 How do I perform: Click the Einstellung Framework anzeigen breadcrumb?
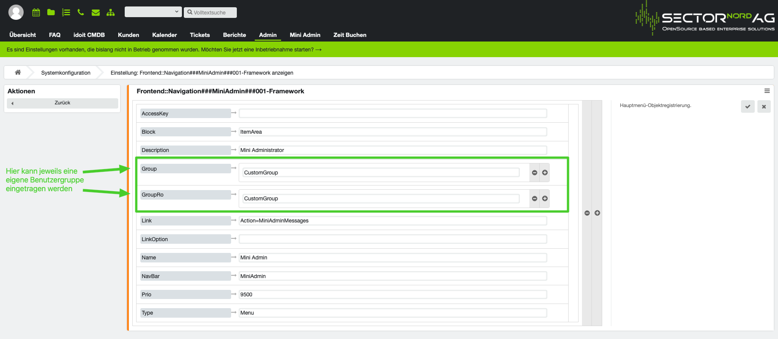[x=202, y=73]
